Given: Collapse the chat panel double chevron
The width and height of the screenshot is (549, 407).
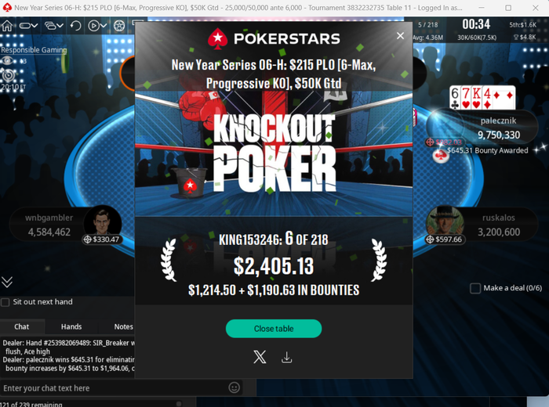Looking at the screenshot, I should [7, 282].
